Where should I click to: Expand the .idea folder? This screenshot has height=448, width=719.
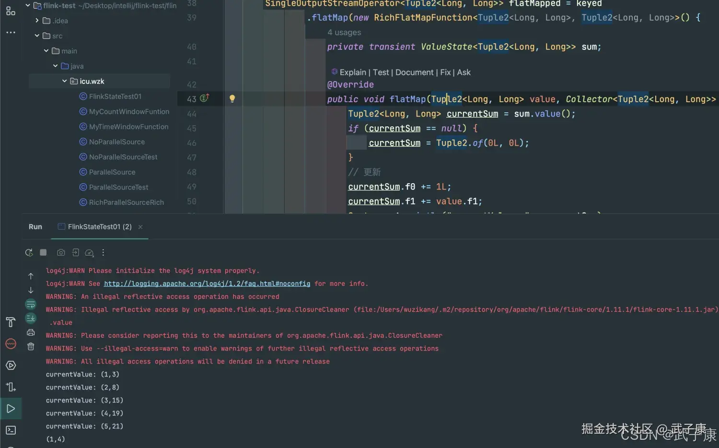[x=37, y=21]
